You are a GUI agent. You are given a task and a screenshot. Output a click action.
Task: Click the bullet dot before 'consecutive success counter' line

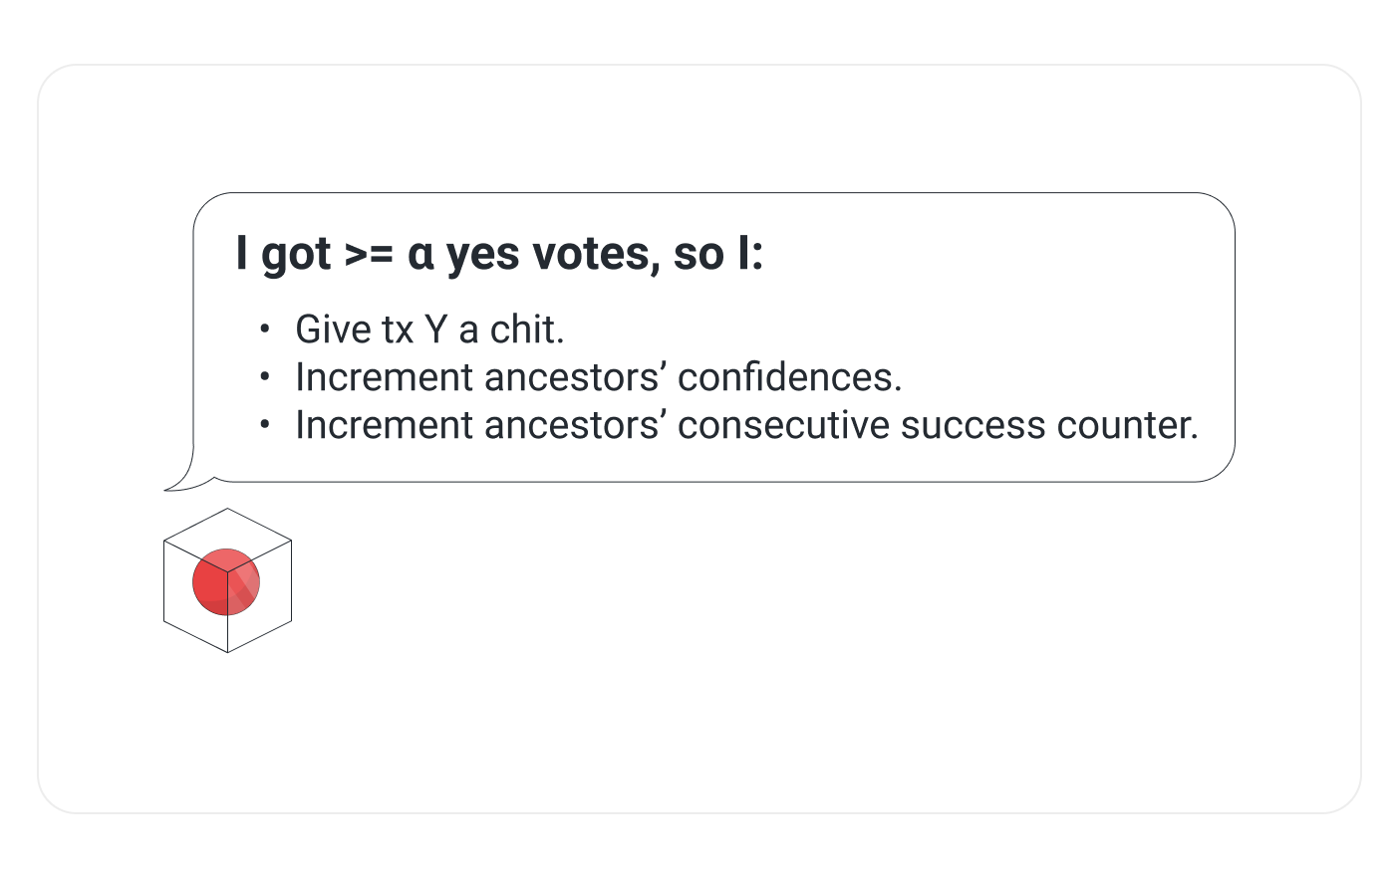[264, 424]
